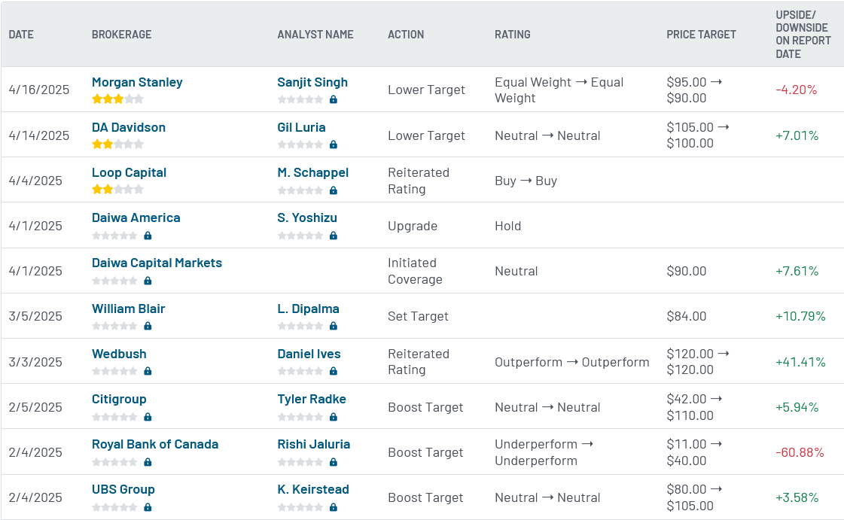Click the PRICE TARGET column header
The width and height of the screenshot is (844, 520).
tap(701, 35)
